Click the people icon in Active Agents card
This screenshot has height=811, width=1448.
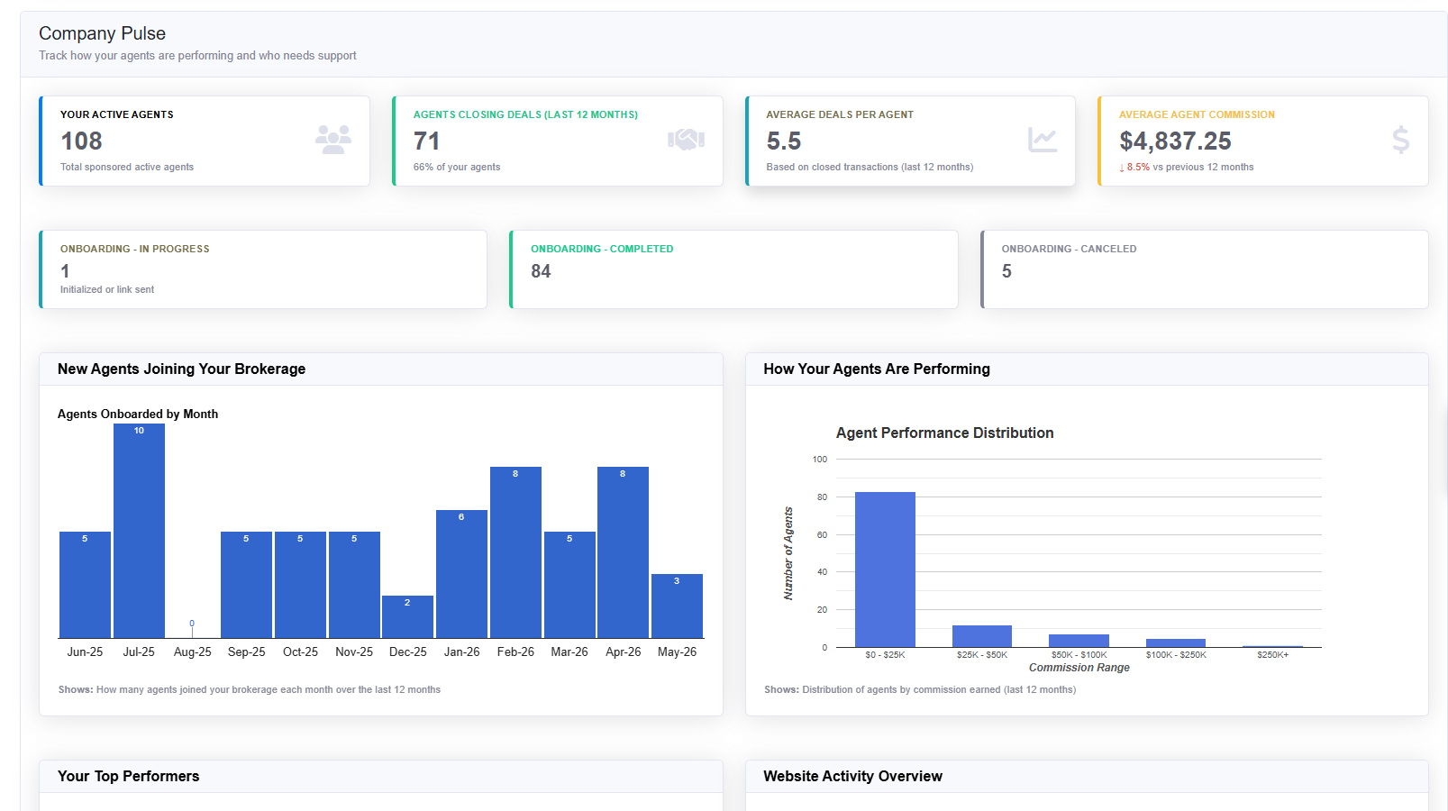333,140
